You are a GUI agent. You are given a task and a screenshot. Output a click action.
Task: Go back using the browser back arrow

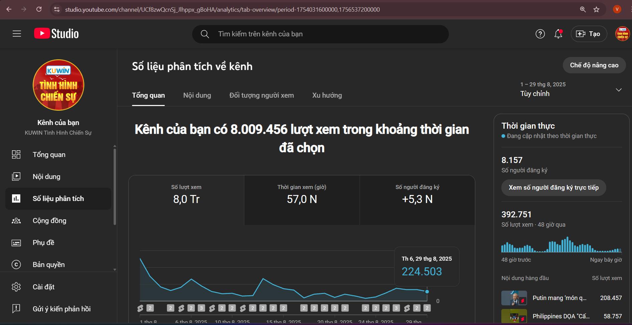click(x=9, y=9)
